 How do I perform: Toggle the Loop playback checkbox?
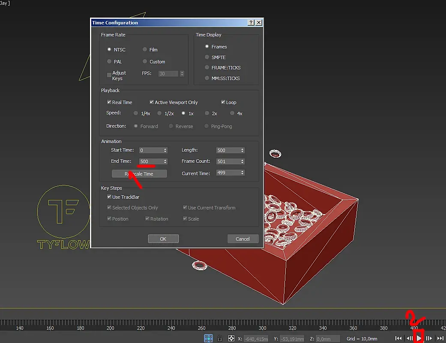[223, 102]
